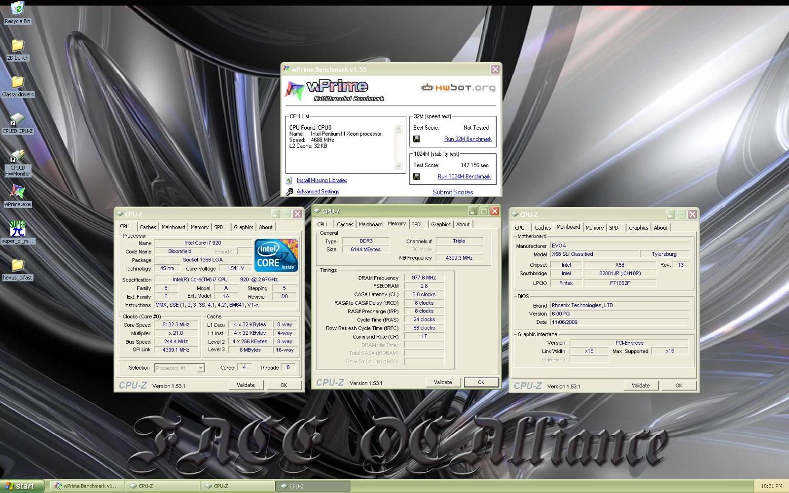Click the taskbar clock 10:31 PM
The height and width of the screenshot is (493, 789).
[771, 486]
